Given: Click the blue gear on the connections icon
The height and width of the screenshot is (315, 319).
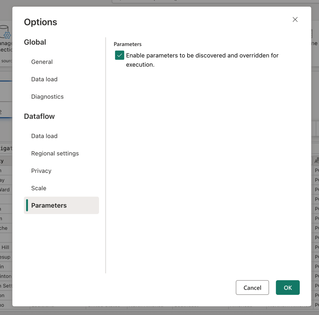Looking at the screenshot, I should click(x=7, y=36).
